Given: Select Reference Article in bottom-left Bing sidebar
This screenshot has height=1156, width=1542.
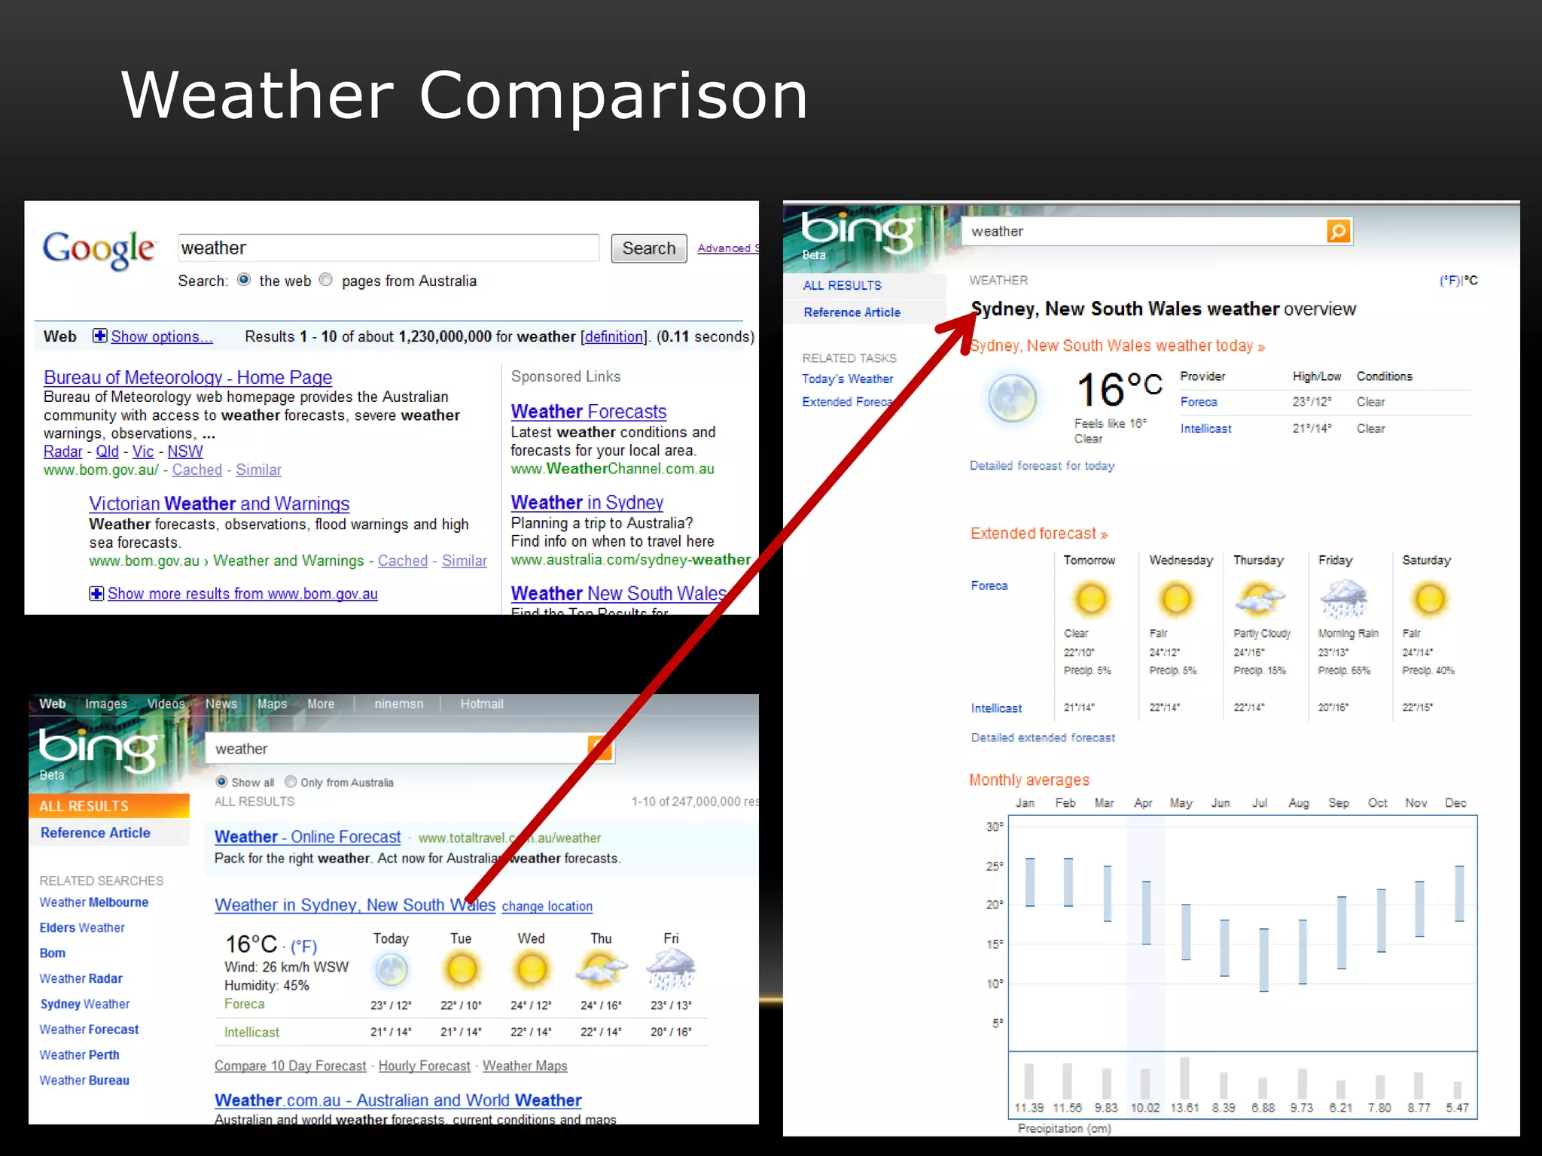Looking at the screenshot, I should point(109,833).
